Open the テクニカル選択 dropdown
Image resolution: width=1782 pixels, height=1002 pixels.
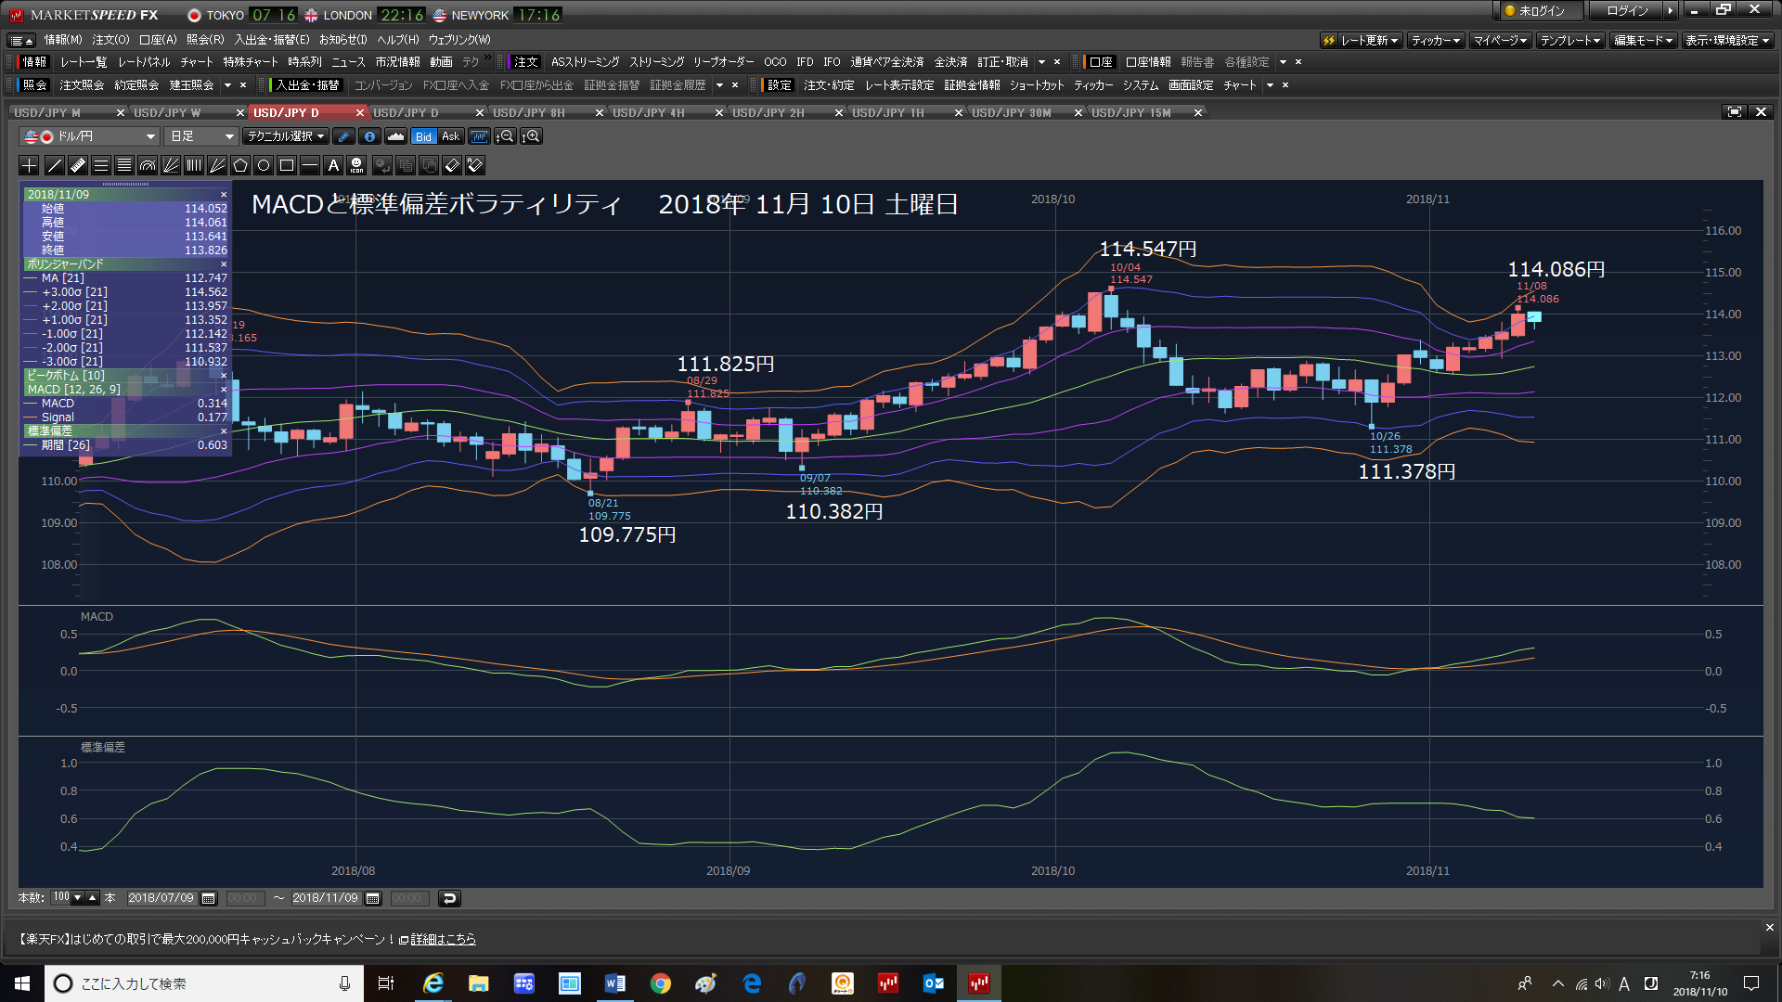pos(286,136)
